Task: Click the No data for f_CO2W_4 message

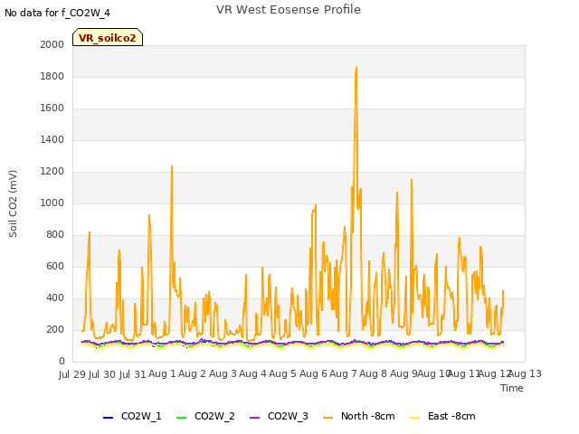Action: (57, 13)
